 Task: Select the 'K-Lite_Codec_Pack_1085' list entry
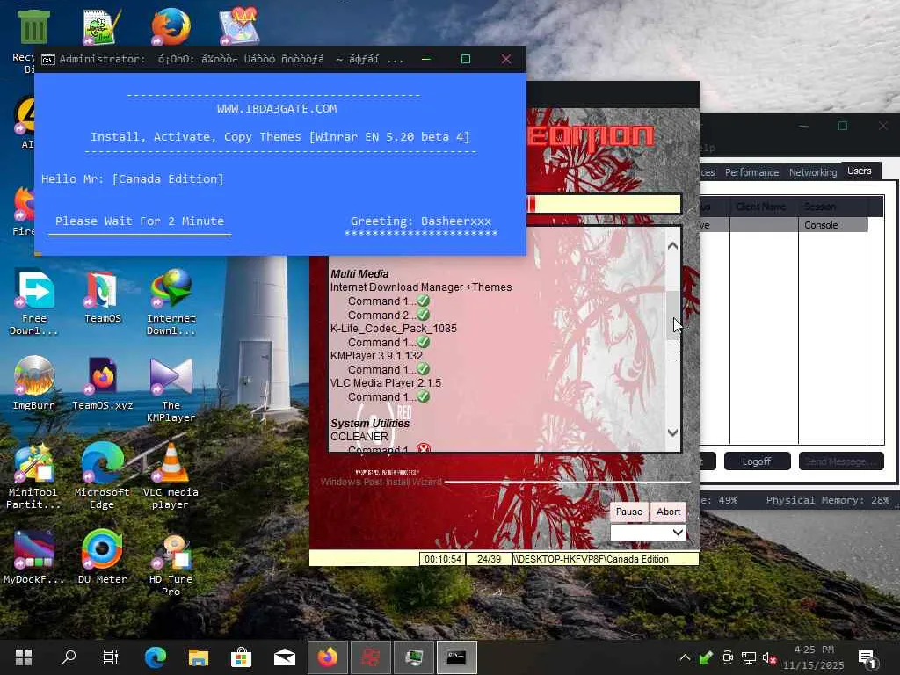tap(393, 329)
